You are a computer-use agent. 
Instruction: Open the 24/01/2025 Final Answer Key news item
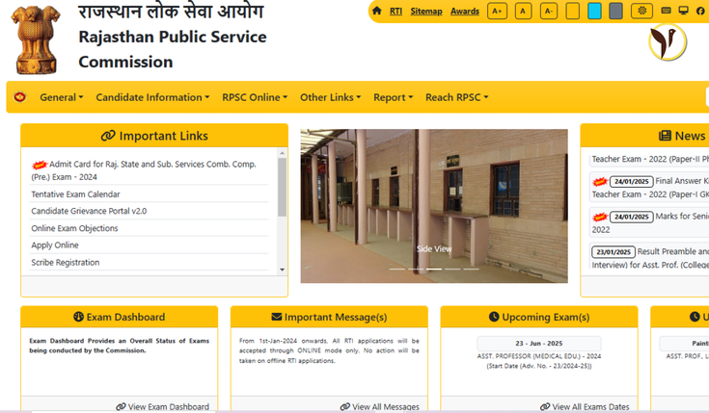(650, 188)
